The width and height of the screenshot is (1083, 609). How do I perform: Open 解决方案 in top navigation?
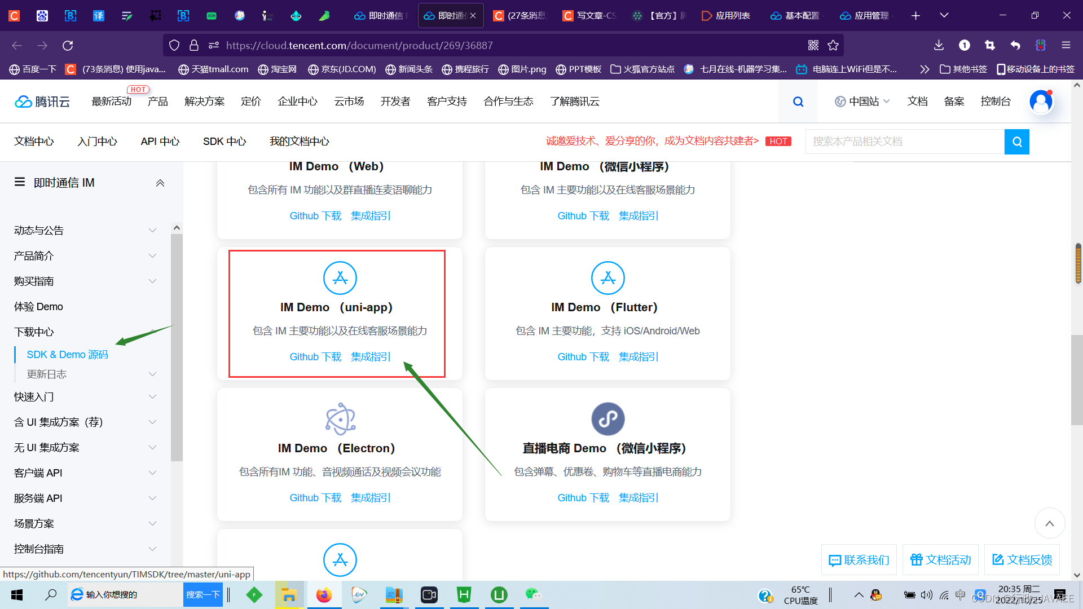coord(205,101)
